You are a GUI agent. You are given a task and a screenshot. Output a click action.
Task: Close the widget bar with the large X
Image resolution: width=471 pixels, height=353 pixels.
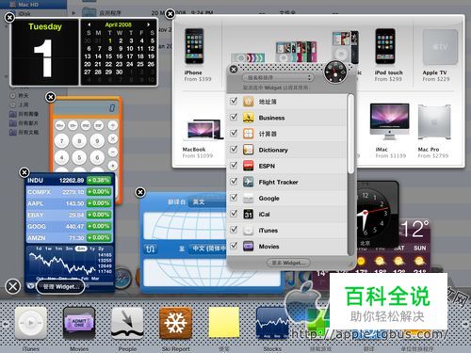[13, 286]
